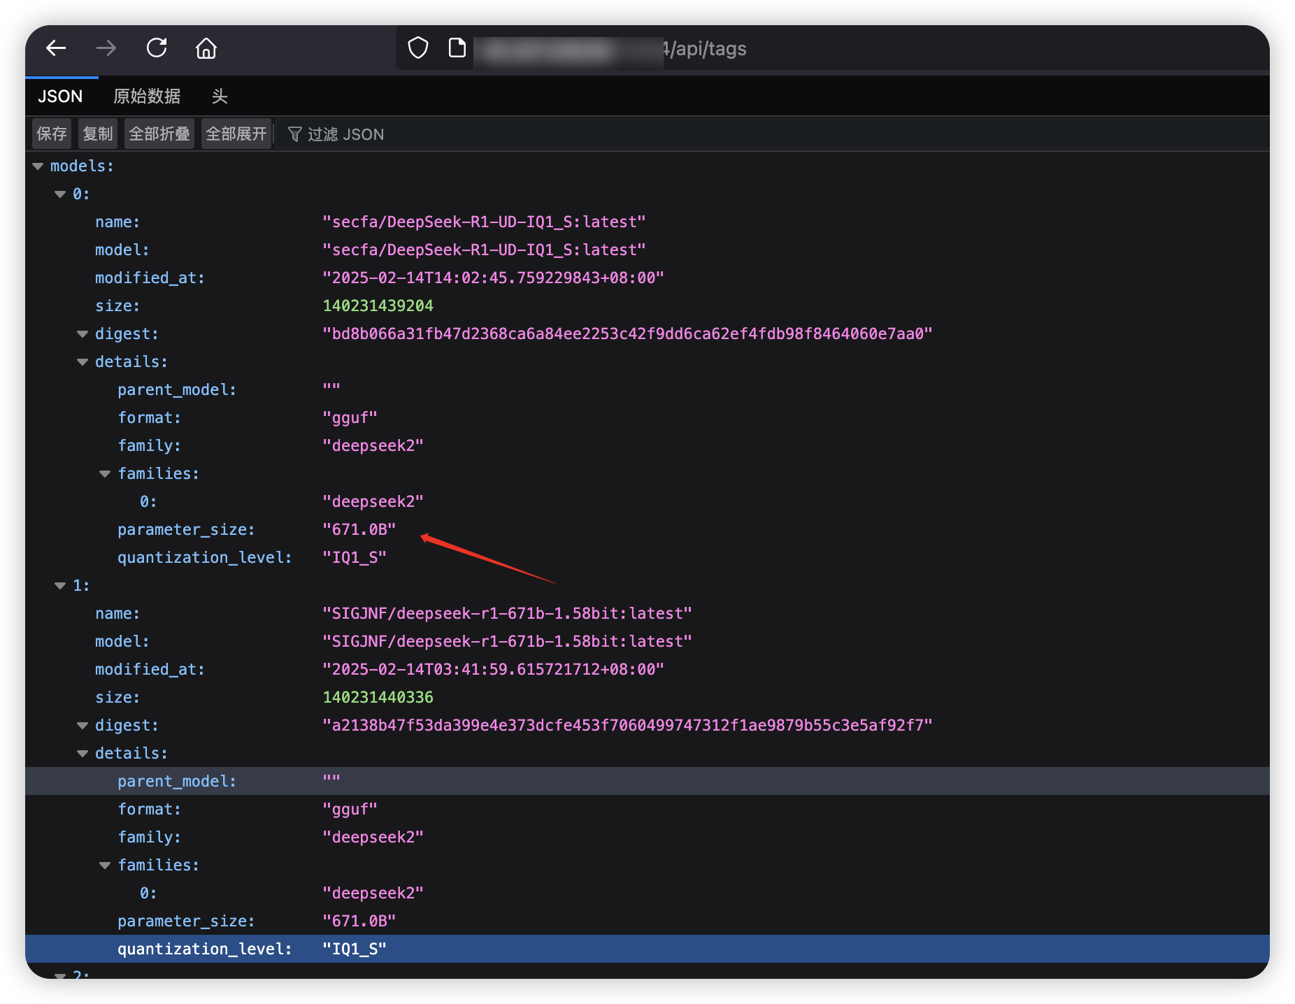1295x1004 pixels.
Task: Click the filter funnel icon
Action: point(295,134)
